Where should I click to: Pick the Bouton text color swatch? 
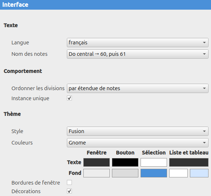click(125, 162)
